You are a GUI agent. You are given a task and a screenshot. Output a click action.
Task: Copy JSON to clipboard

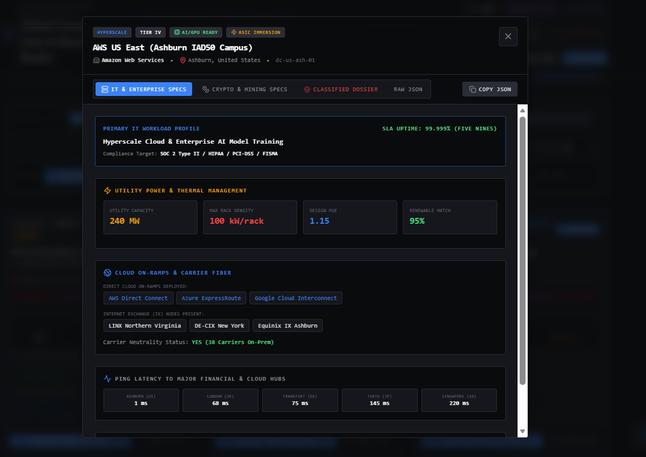(490, 89)
